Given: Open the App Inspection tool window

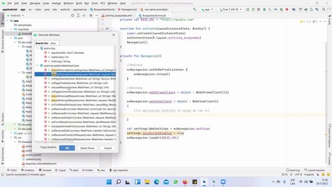Looking at the screenshot, I should pos(119,170).
